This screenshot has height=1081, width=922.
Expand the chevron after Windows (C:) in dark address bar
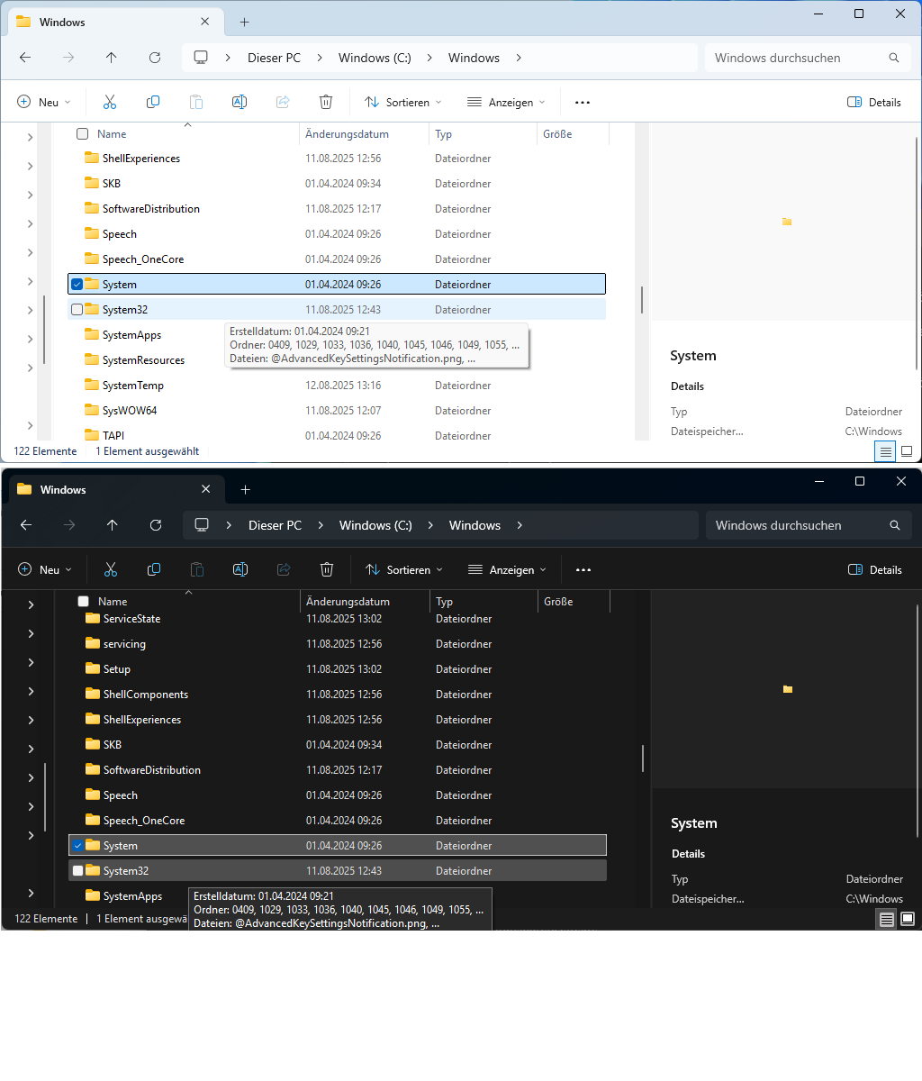[x=430, y=525]
